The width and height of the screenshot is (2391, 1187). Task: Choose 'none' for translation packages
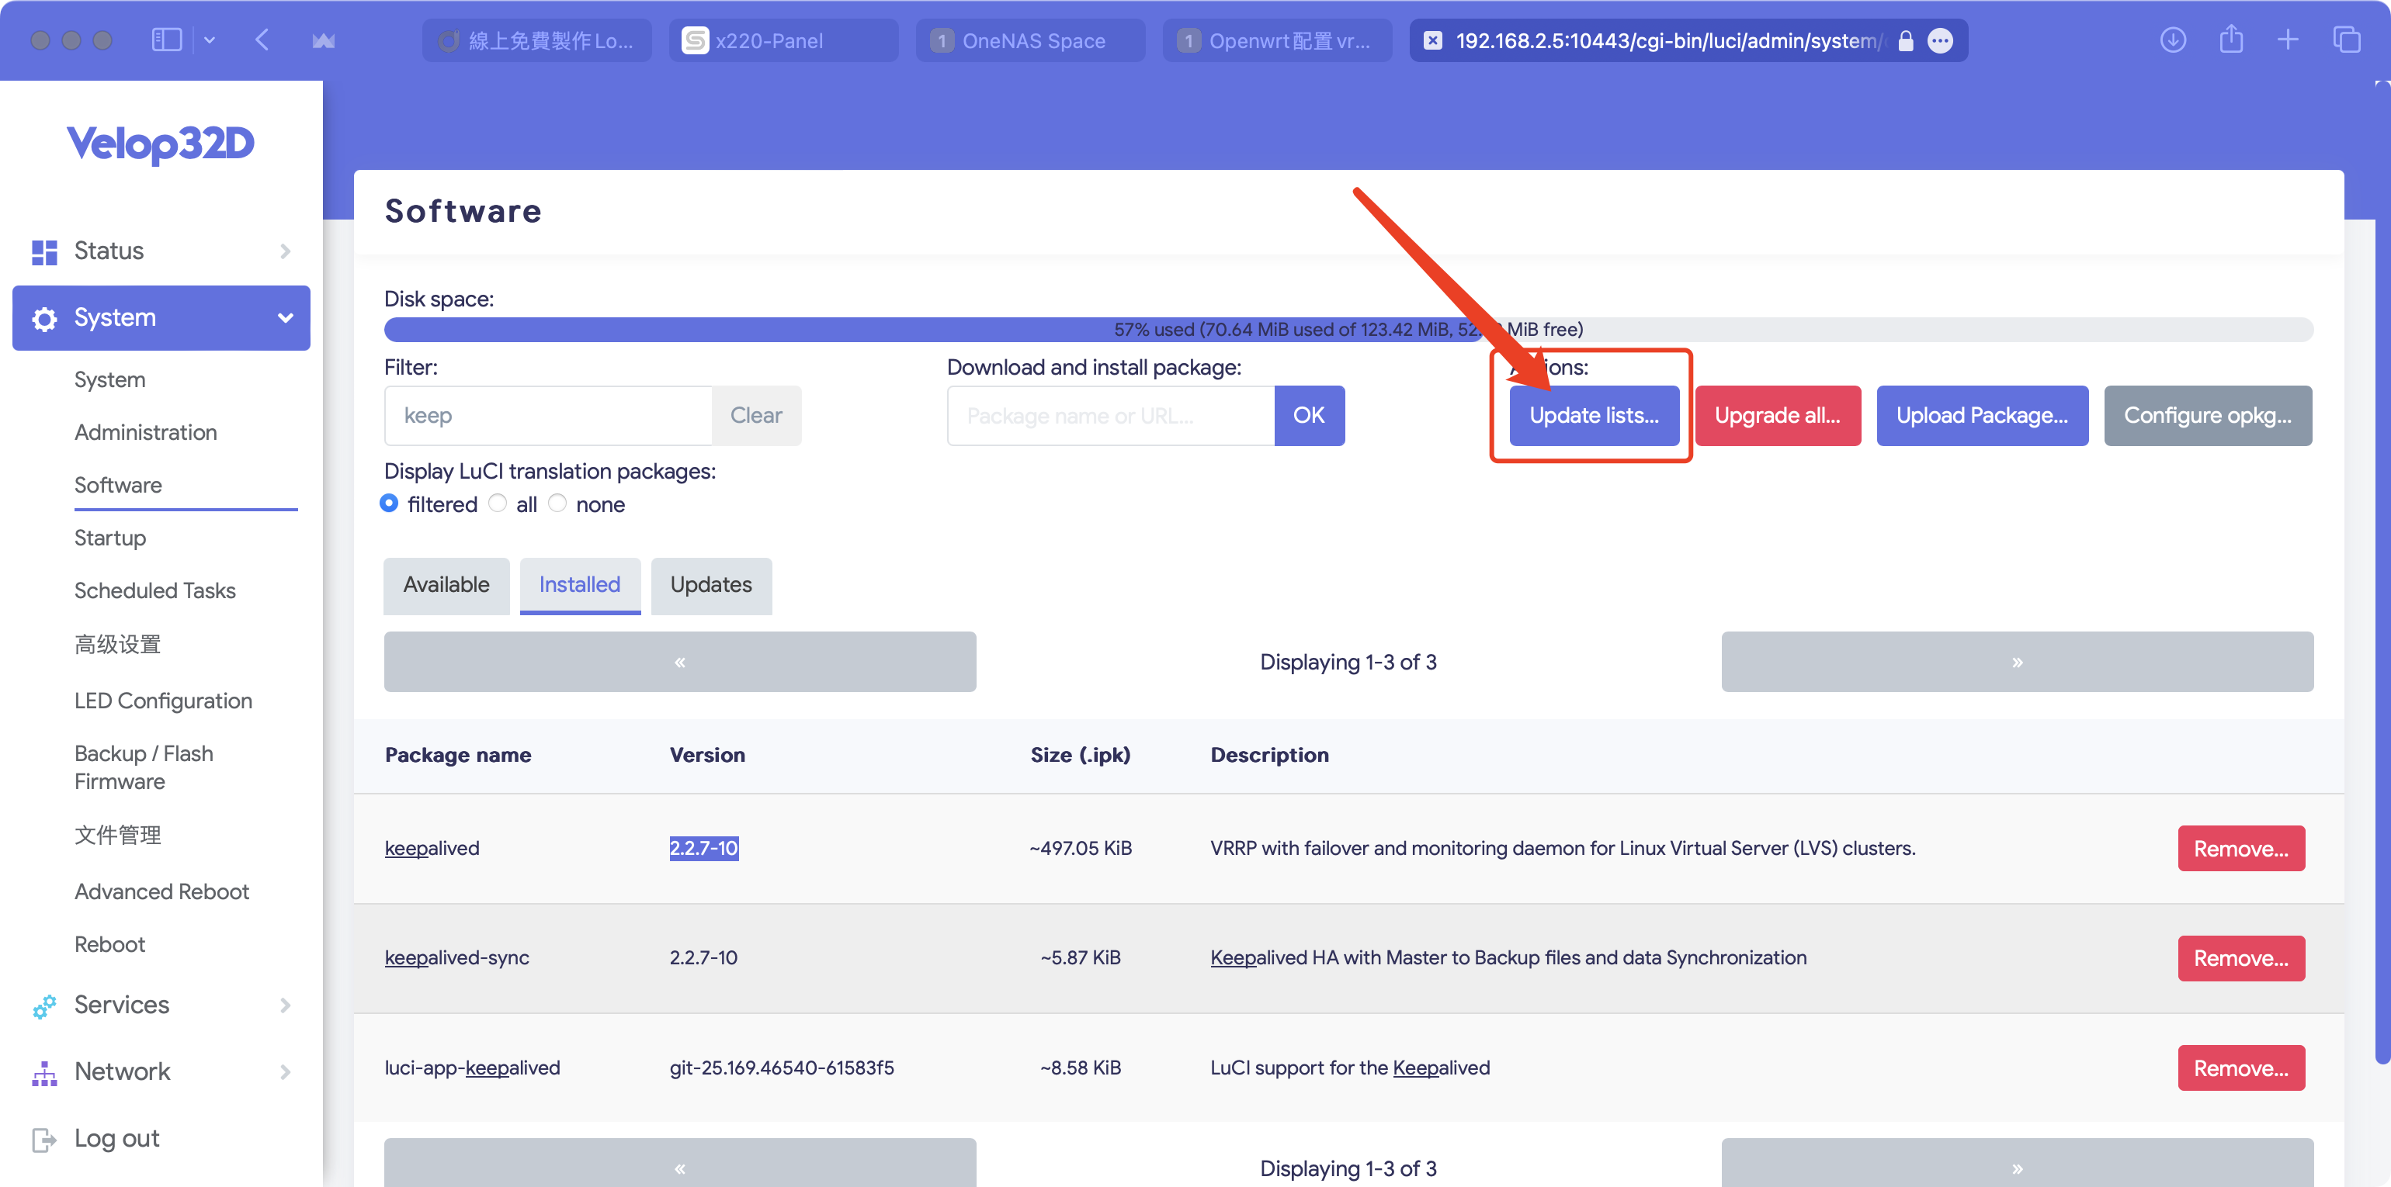pyautogui.click(x=557, y=504)
